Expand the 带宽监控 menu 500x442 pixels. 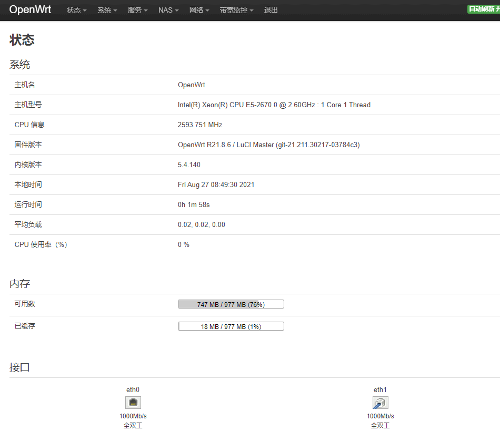(x=237, y=10)
